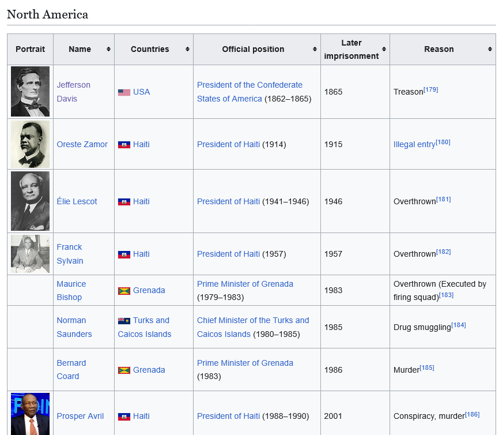
Task: Open Chief Minister of Turks and Caicos link
Action: [x=253, y=327]
